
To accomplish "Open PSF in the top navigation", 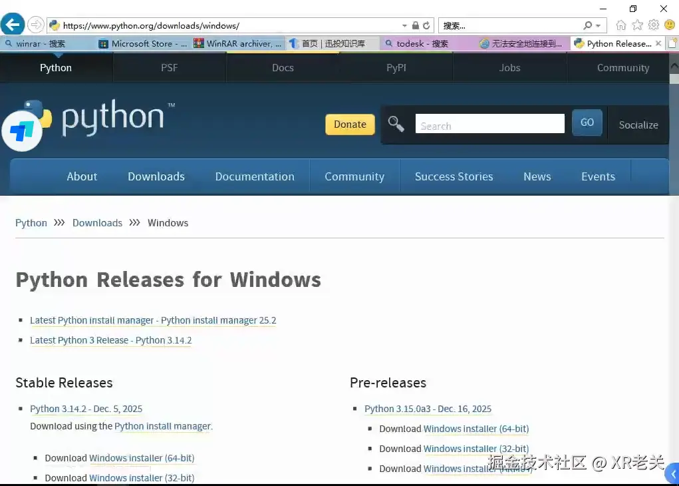I will point(170,68).
